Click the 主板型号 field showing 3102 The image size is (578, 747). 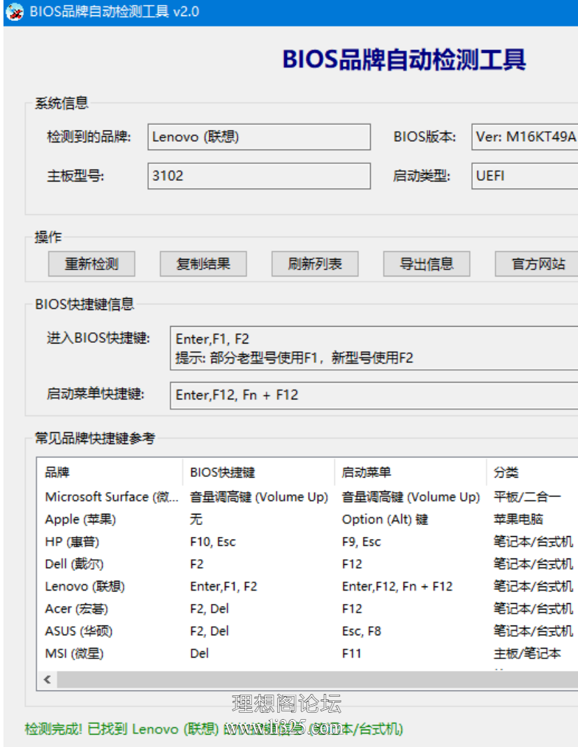tap(259, 176)
